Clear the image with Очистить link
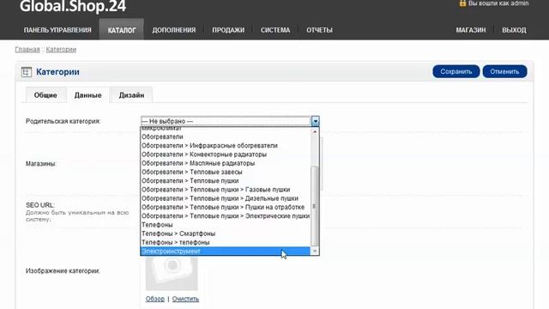 [x=185, y=299]
